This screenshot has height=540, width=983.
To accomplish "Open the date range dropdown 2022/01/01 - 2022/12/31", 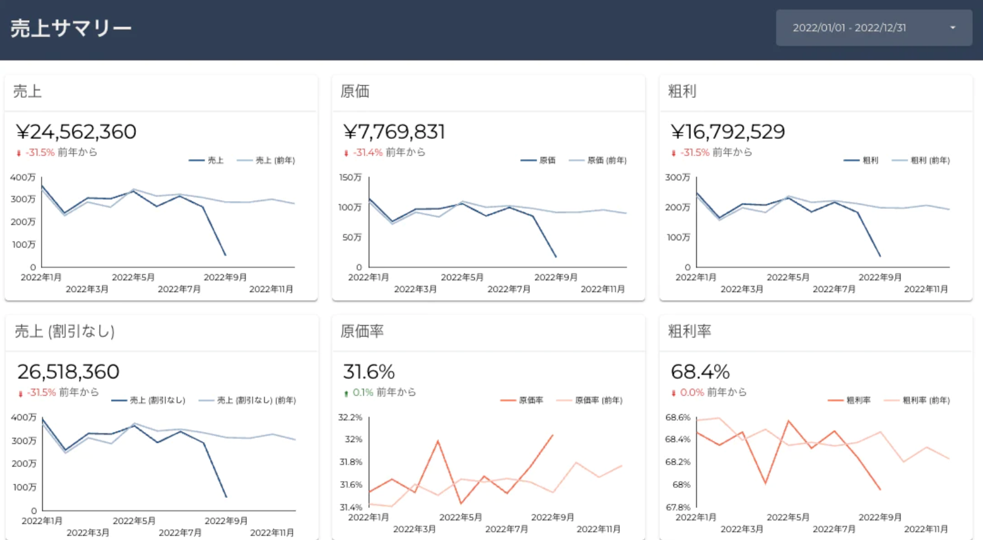I will click(x=874, y=28).
